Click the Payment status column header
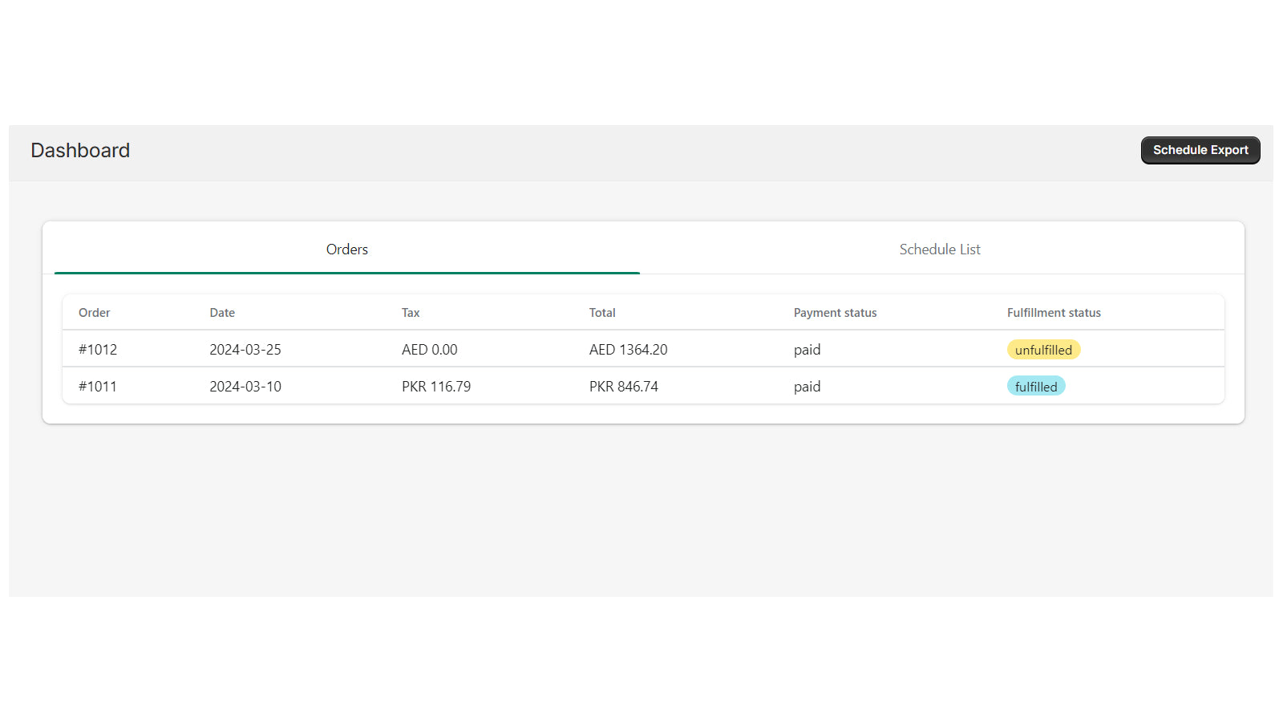This screenshot has width=1283, height=722. [x=835, y=312]
